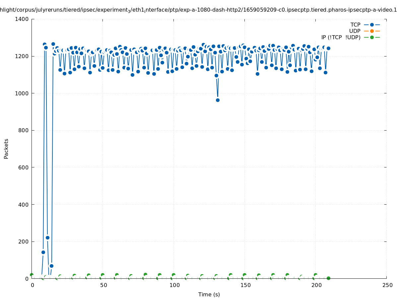
Task: Click the green IP legend marker
Action: click(x=372, y=37)
